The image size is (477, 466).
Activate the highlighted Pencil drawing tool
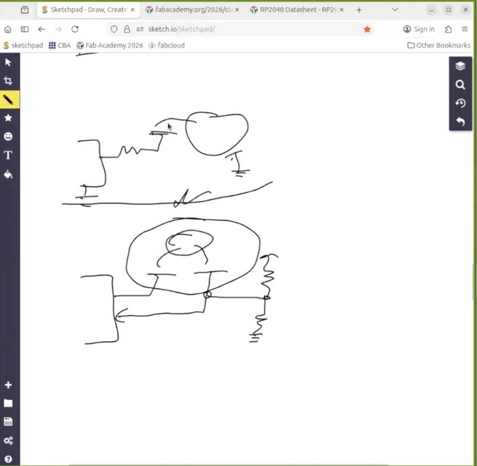(8, 100)
